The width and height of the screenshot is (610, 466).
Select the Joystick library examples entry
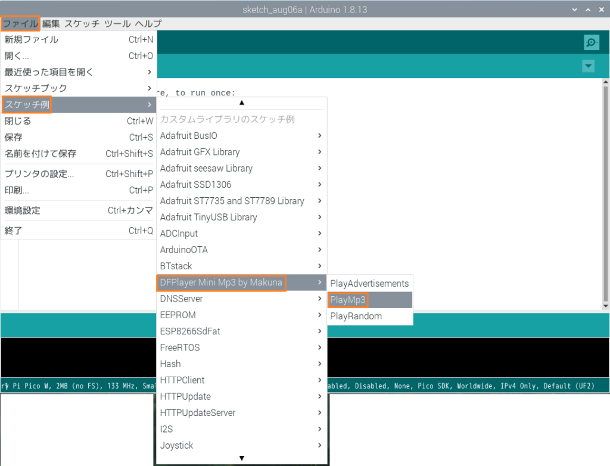point(177,445)
